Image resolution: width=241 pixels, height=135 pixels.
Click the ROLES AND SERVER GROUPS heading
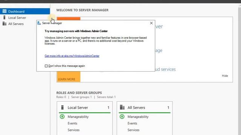(79, 93)
